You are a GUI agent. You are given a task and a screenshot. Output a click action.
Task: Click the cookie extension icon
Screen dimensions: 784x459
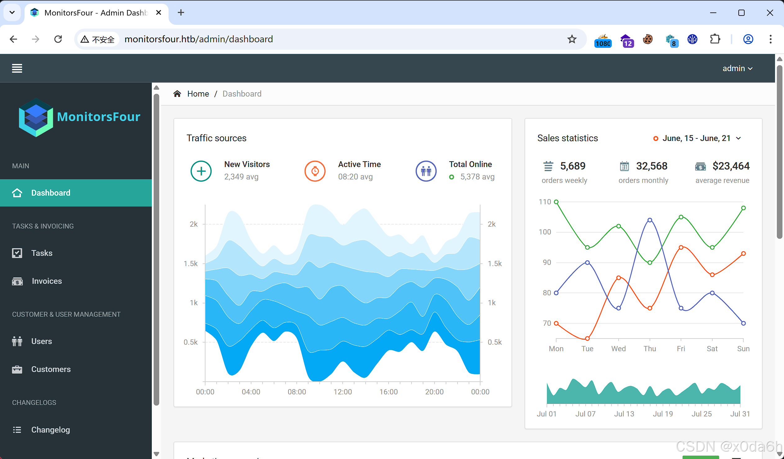point(648,39)
